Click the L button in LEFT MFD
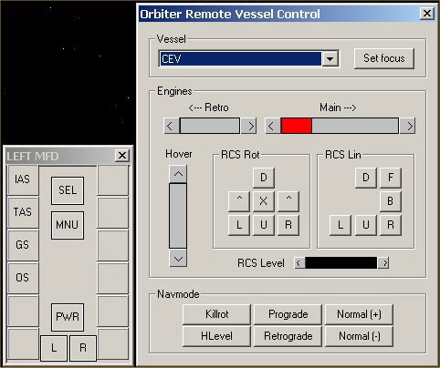This screenshot has height=368, width=440. [54, 348]
